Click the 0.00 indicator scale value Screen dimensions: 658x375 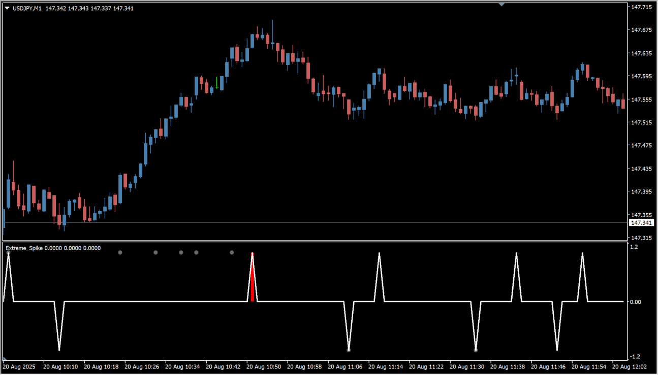click(x=635, y=302)
